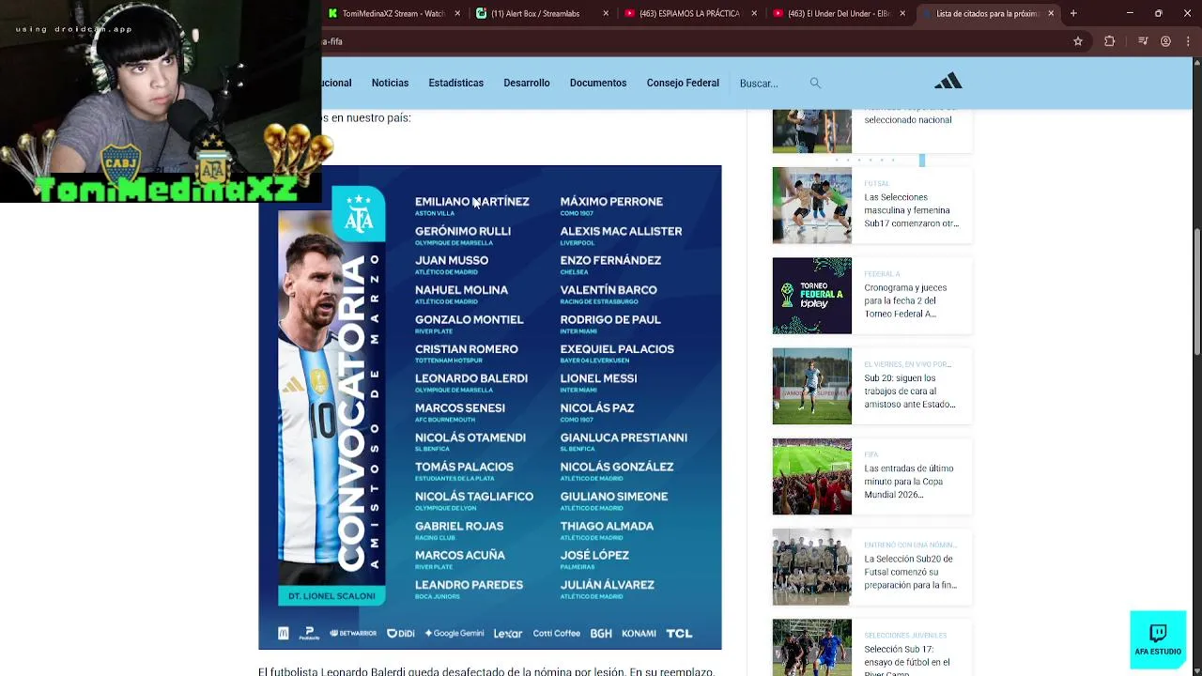The image size is (1202, 676).
Task: Open the Futsal news thumbnail
Action: [811, 206]
